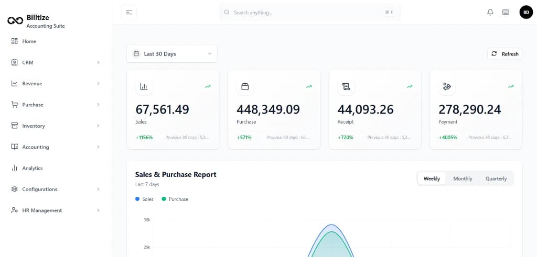537x257 pixels.
Task: Click the calendar icon in date selector
Action: click(136, 54)
